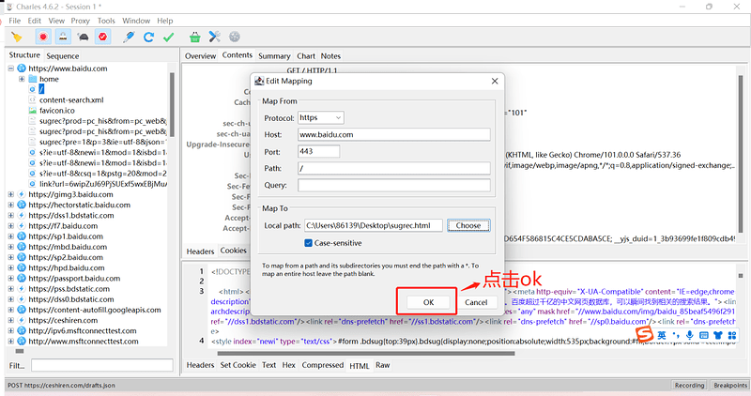Image resolution: width=751 pixels, height=396 pixels.
Task: Click the Structure tree vertical scrollbar
Action: tap(172, 104)
